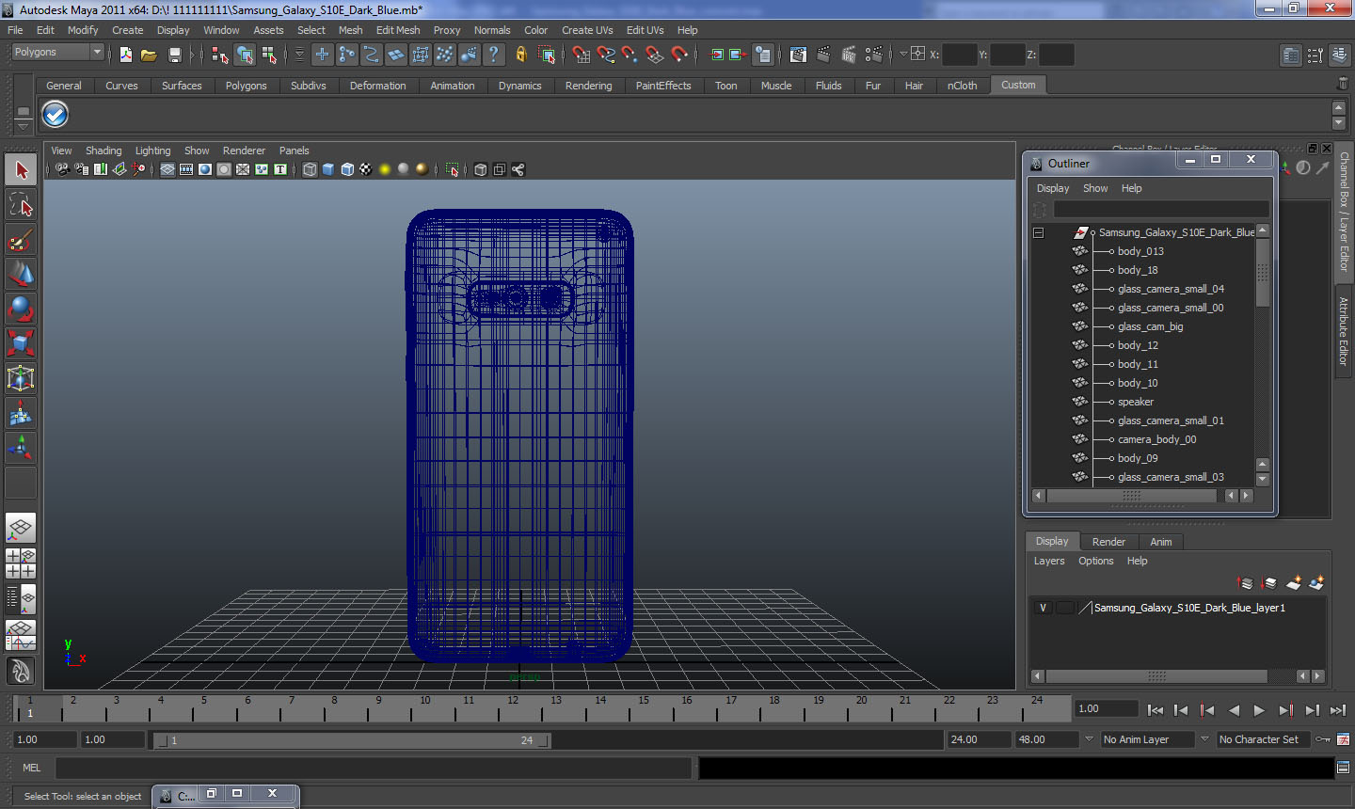The image size is (1355, 809).
Task: Switch to the Render layer tab
Action: [x=1108, y=542]
